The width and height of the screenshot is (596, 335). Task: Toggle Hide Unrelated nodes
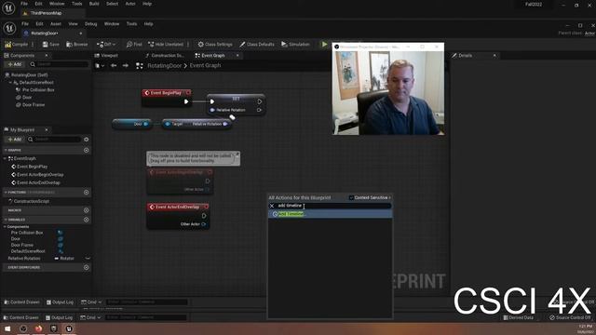pyautogui.click(x=166, y=45)
